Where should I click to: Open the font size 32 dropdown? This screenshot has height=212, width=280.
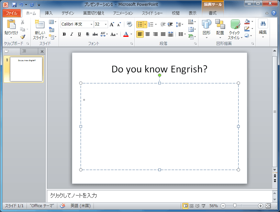pos(106,25)
